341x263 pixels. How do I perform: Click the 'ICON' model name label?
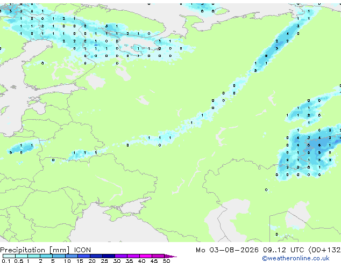(x=82, y=250)
